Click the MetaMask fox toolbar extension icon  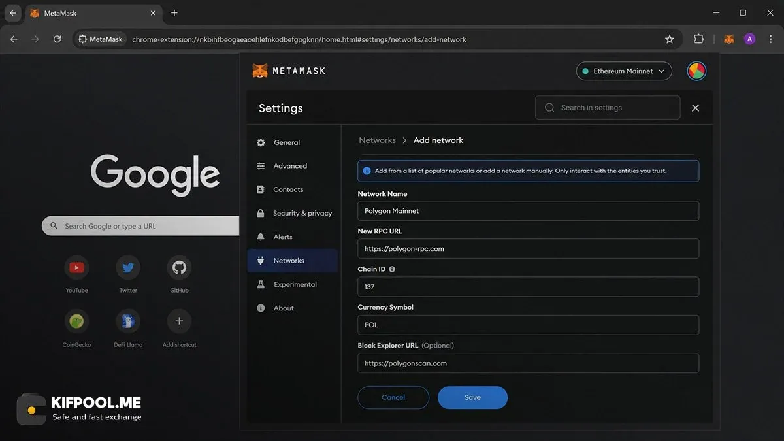(729, 39)
